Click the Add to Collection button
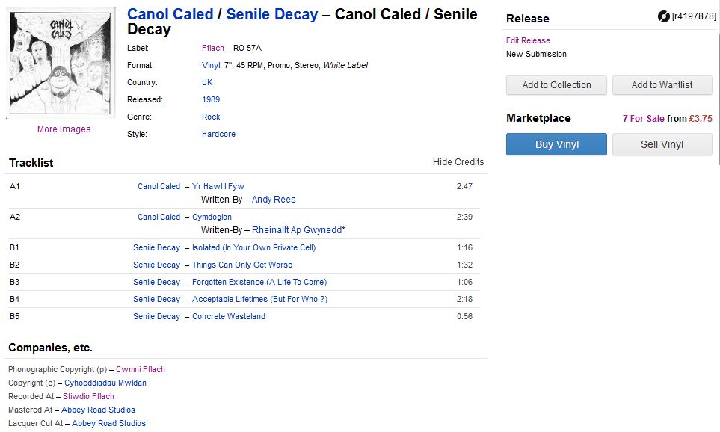 (x=556, y=85)
